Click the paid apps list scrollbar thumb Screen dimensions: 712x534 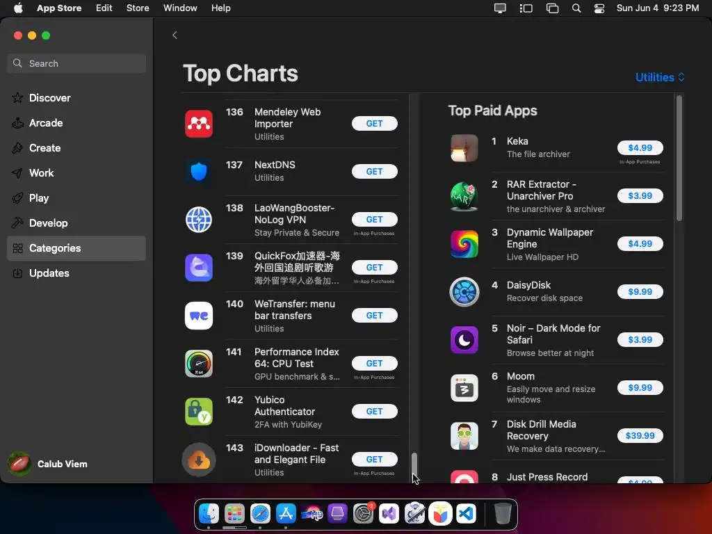pos(679,159)
